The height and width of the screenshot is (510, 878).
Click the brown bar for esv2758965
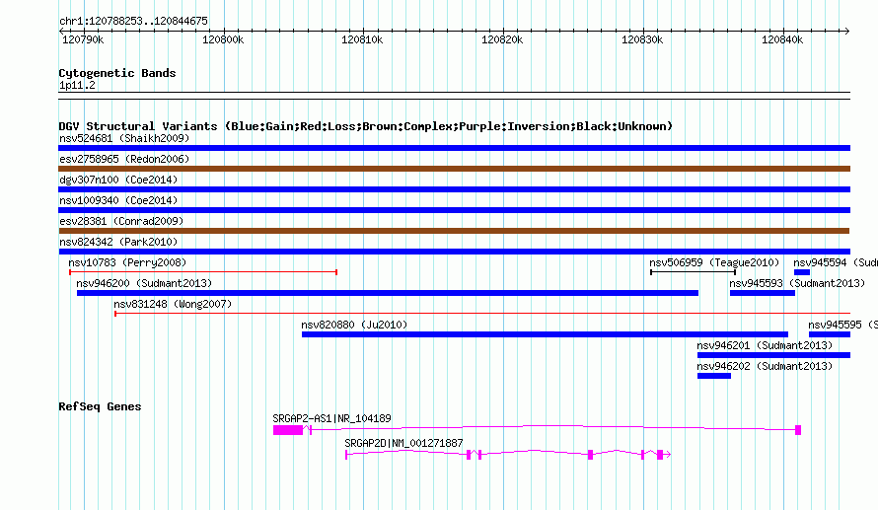click(x=454, y=169)
